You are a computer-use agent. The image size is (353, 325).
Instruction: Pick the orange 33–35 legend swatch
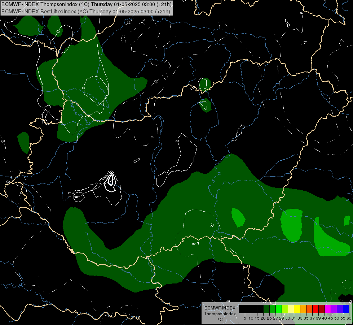point(303,309)
